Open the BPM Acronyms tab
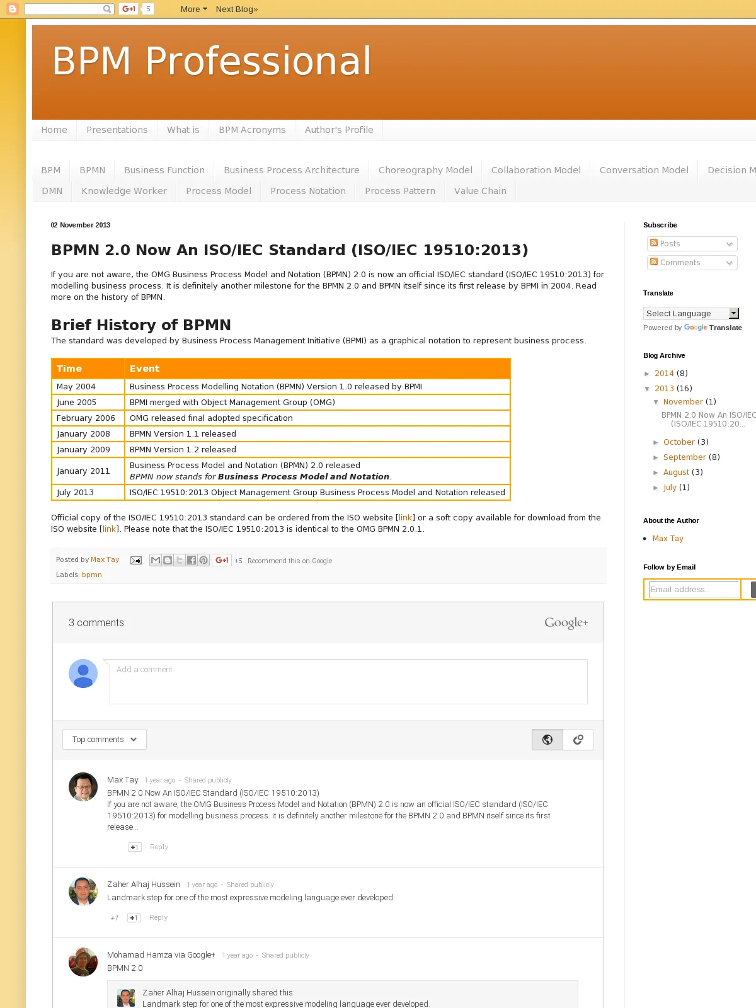The image size is (756, 1008). (252, 130)
